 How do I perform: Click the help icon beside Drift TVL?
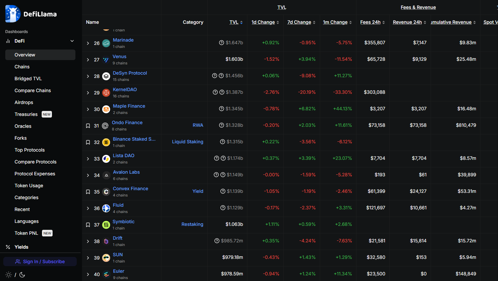coord(217,241)
